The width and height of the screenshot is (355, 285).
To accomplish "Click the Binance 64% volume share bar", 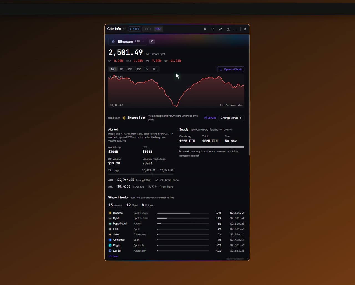I will tap(183, 213).
